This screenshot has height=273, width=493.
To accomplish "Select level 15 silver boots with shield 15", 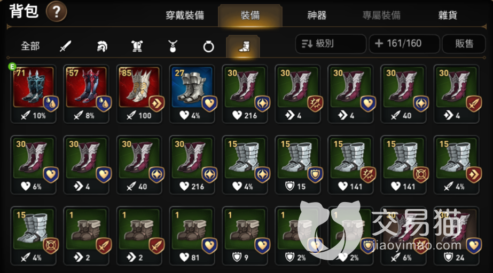I will tap(298, 165).
